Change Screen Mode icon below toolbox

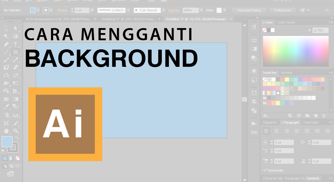coord(10,174)
